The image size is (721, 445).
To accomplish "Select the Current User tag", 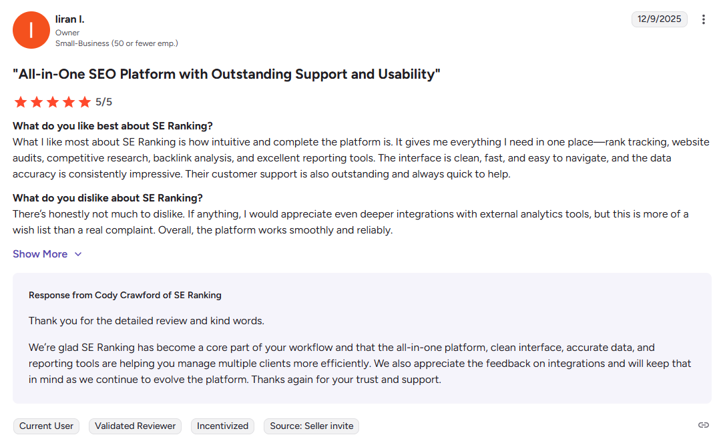I will pos(46,426).
